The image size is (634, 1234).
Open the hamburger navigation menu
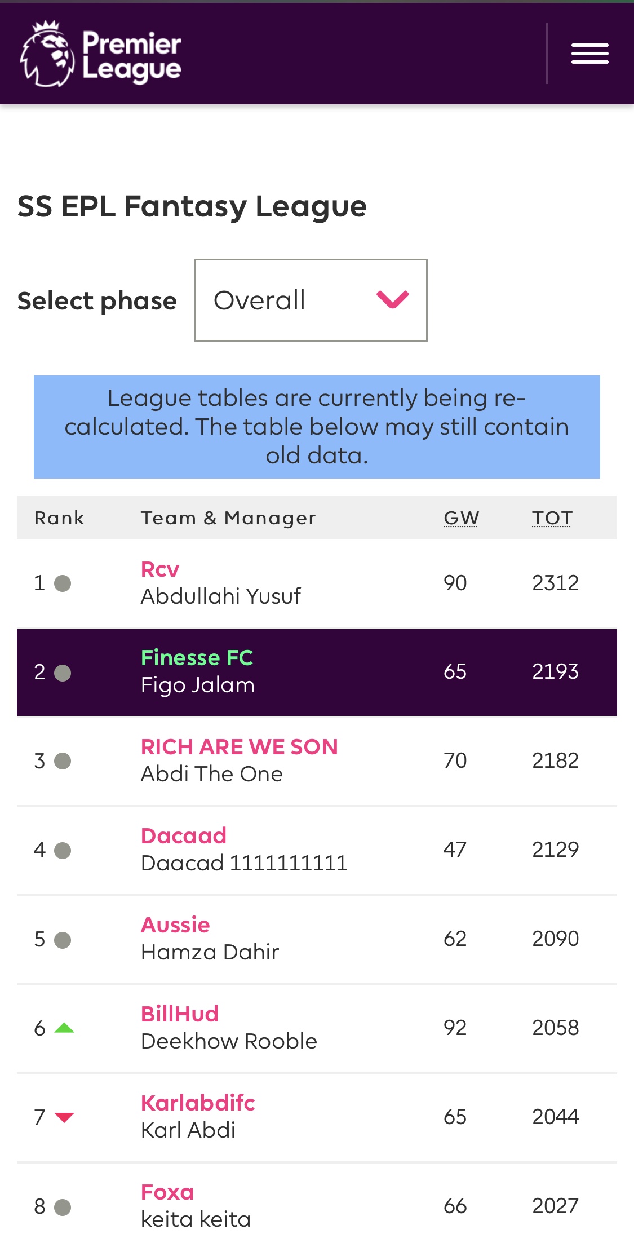click(589, 54)
